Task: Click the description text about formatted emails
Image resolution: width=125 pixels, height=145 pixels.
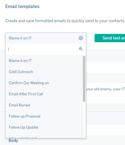Action: click(65, 21)
